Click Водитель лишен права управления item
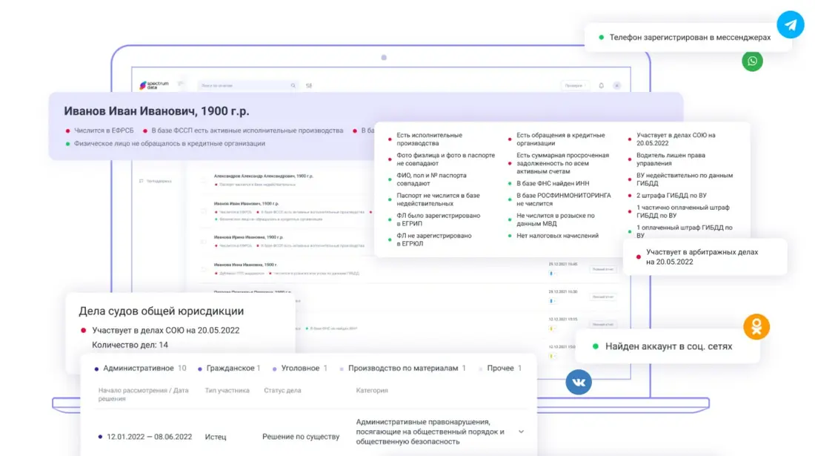 click(x=671, y=159)
